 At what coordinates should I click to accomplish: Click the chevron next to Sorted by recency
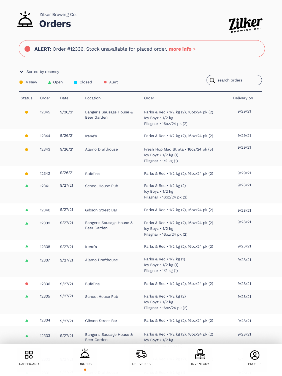[x=21, y=72]
